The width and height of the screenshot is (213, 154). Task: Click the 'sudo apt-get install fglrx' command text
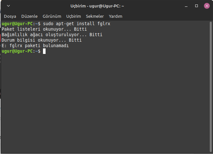click(79, 24)
